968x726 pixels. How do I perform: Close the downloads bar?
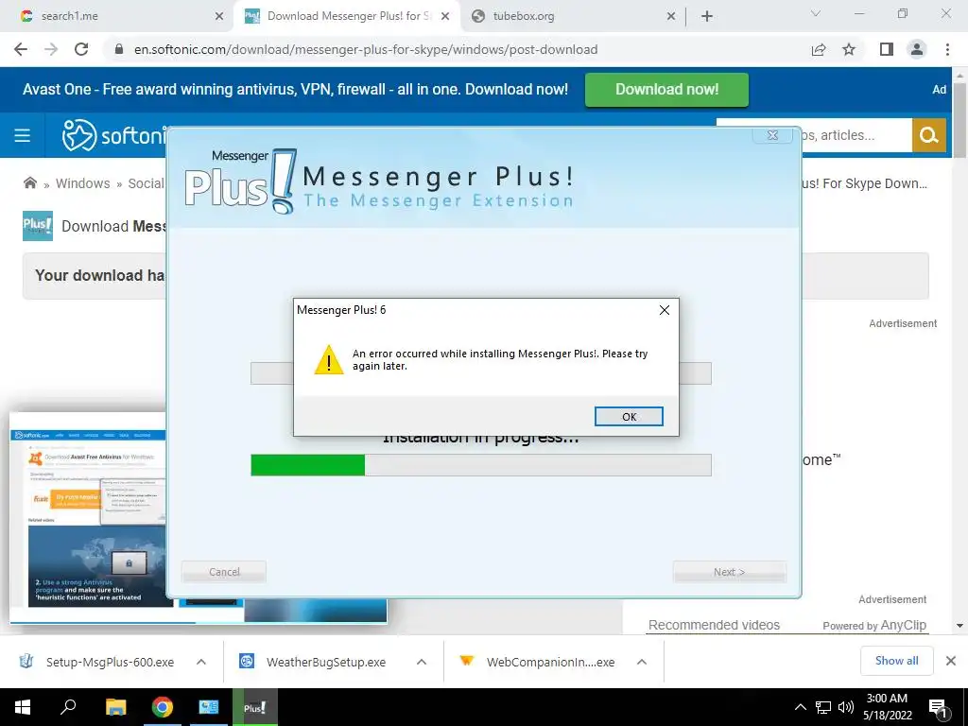[x=951, y=661]
